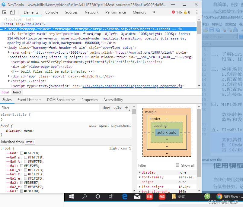Viewport: 243px width, 207px height.
Task: Open the Memory tab
Action: pos(139,12)
